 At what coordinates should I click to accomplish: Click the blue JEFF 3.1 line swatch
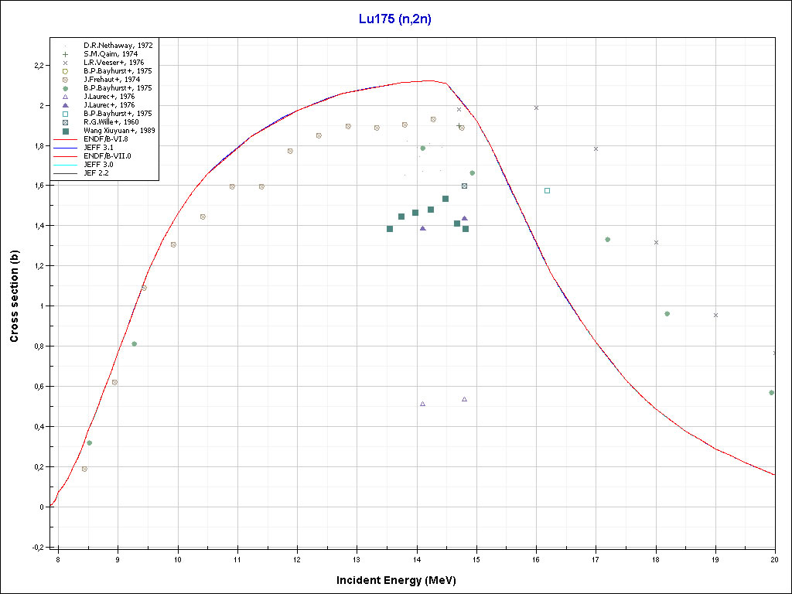(x=65, y=147)
